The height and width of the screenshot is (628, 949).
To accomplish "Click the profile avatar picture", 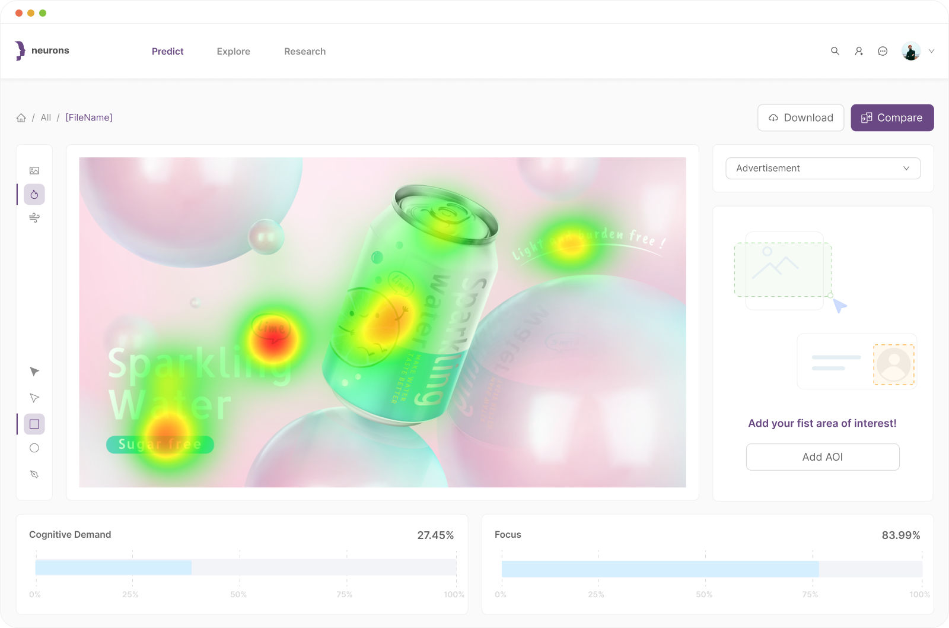I will [x=911, y=51].
